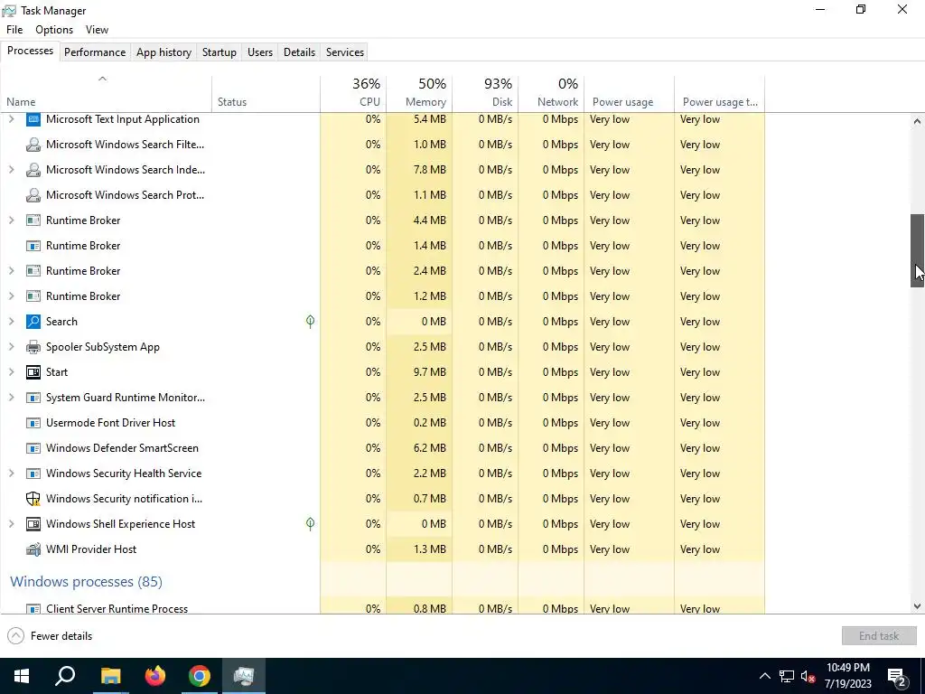Image resolution: width=925 pixels, height=694 pixels.
Task: Expand the Runtime Broker 2.4 MB row
Action: 11,271
